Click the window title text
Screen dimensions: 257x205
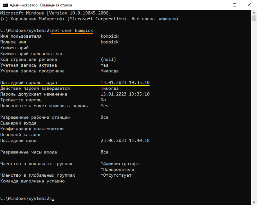click(41, 5)
